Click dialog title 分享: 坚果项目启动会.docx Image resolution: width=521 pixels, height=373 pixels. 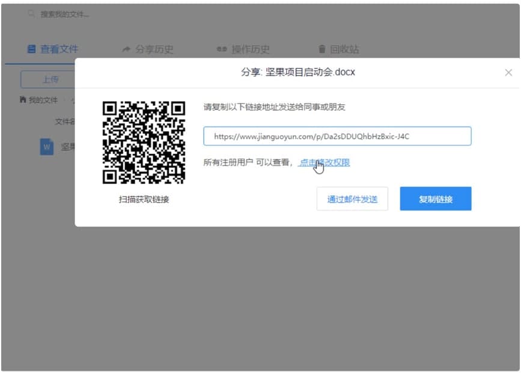click(x=298, y=72)
